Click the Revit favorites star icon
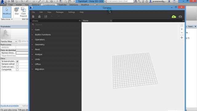This screenshot has width=197, height=111. (147, 1)
